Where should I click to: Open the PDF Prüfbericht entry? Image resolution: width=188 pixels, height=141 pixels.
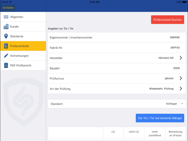click(23, 65)
